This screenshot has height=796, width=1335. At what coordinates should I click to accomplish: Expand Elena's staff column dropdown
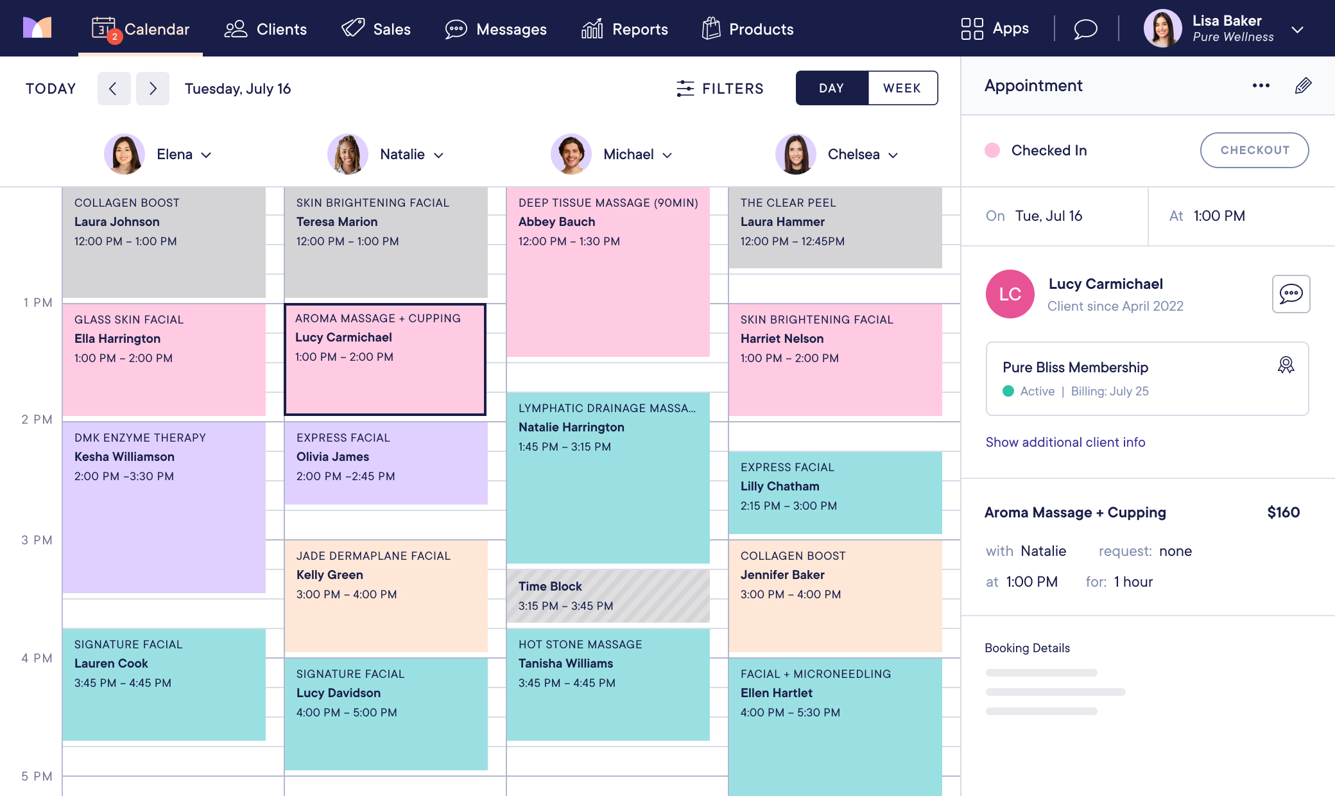207,155
